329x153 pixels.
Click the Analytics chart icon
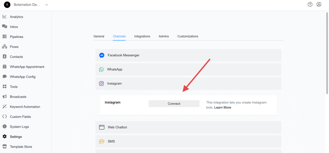(x=4, y=17)
